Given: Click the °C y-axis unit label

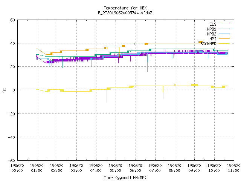Looking at the screenshot, I should pyautogui.click(x=4, y=90).
